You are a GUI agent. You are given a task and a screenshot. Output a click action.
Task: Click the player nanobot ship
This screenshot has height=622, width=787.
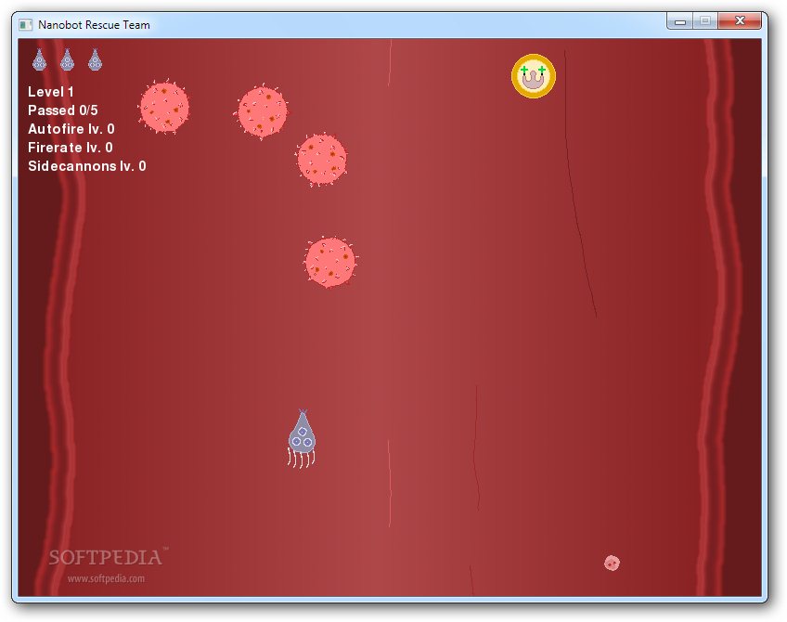[301, 439]
